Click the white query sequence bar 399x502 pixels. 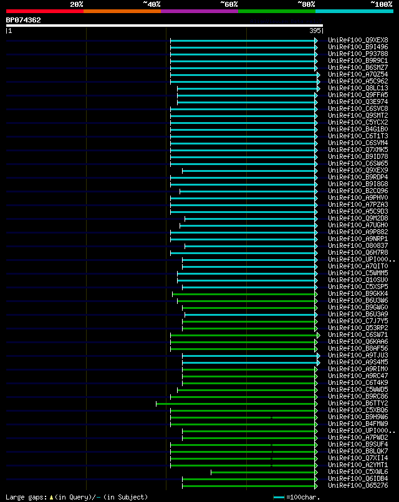coord(165,26)
